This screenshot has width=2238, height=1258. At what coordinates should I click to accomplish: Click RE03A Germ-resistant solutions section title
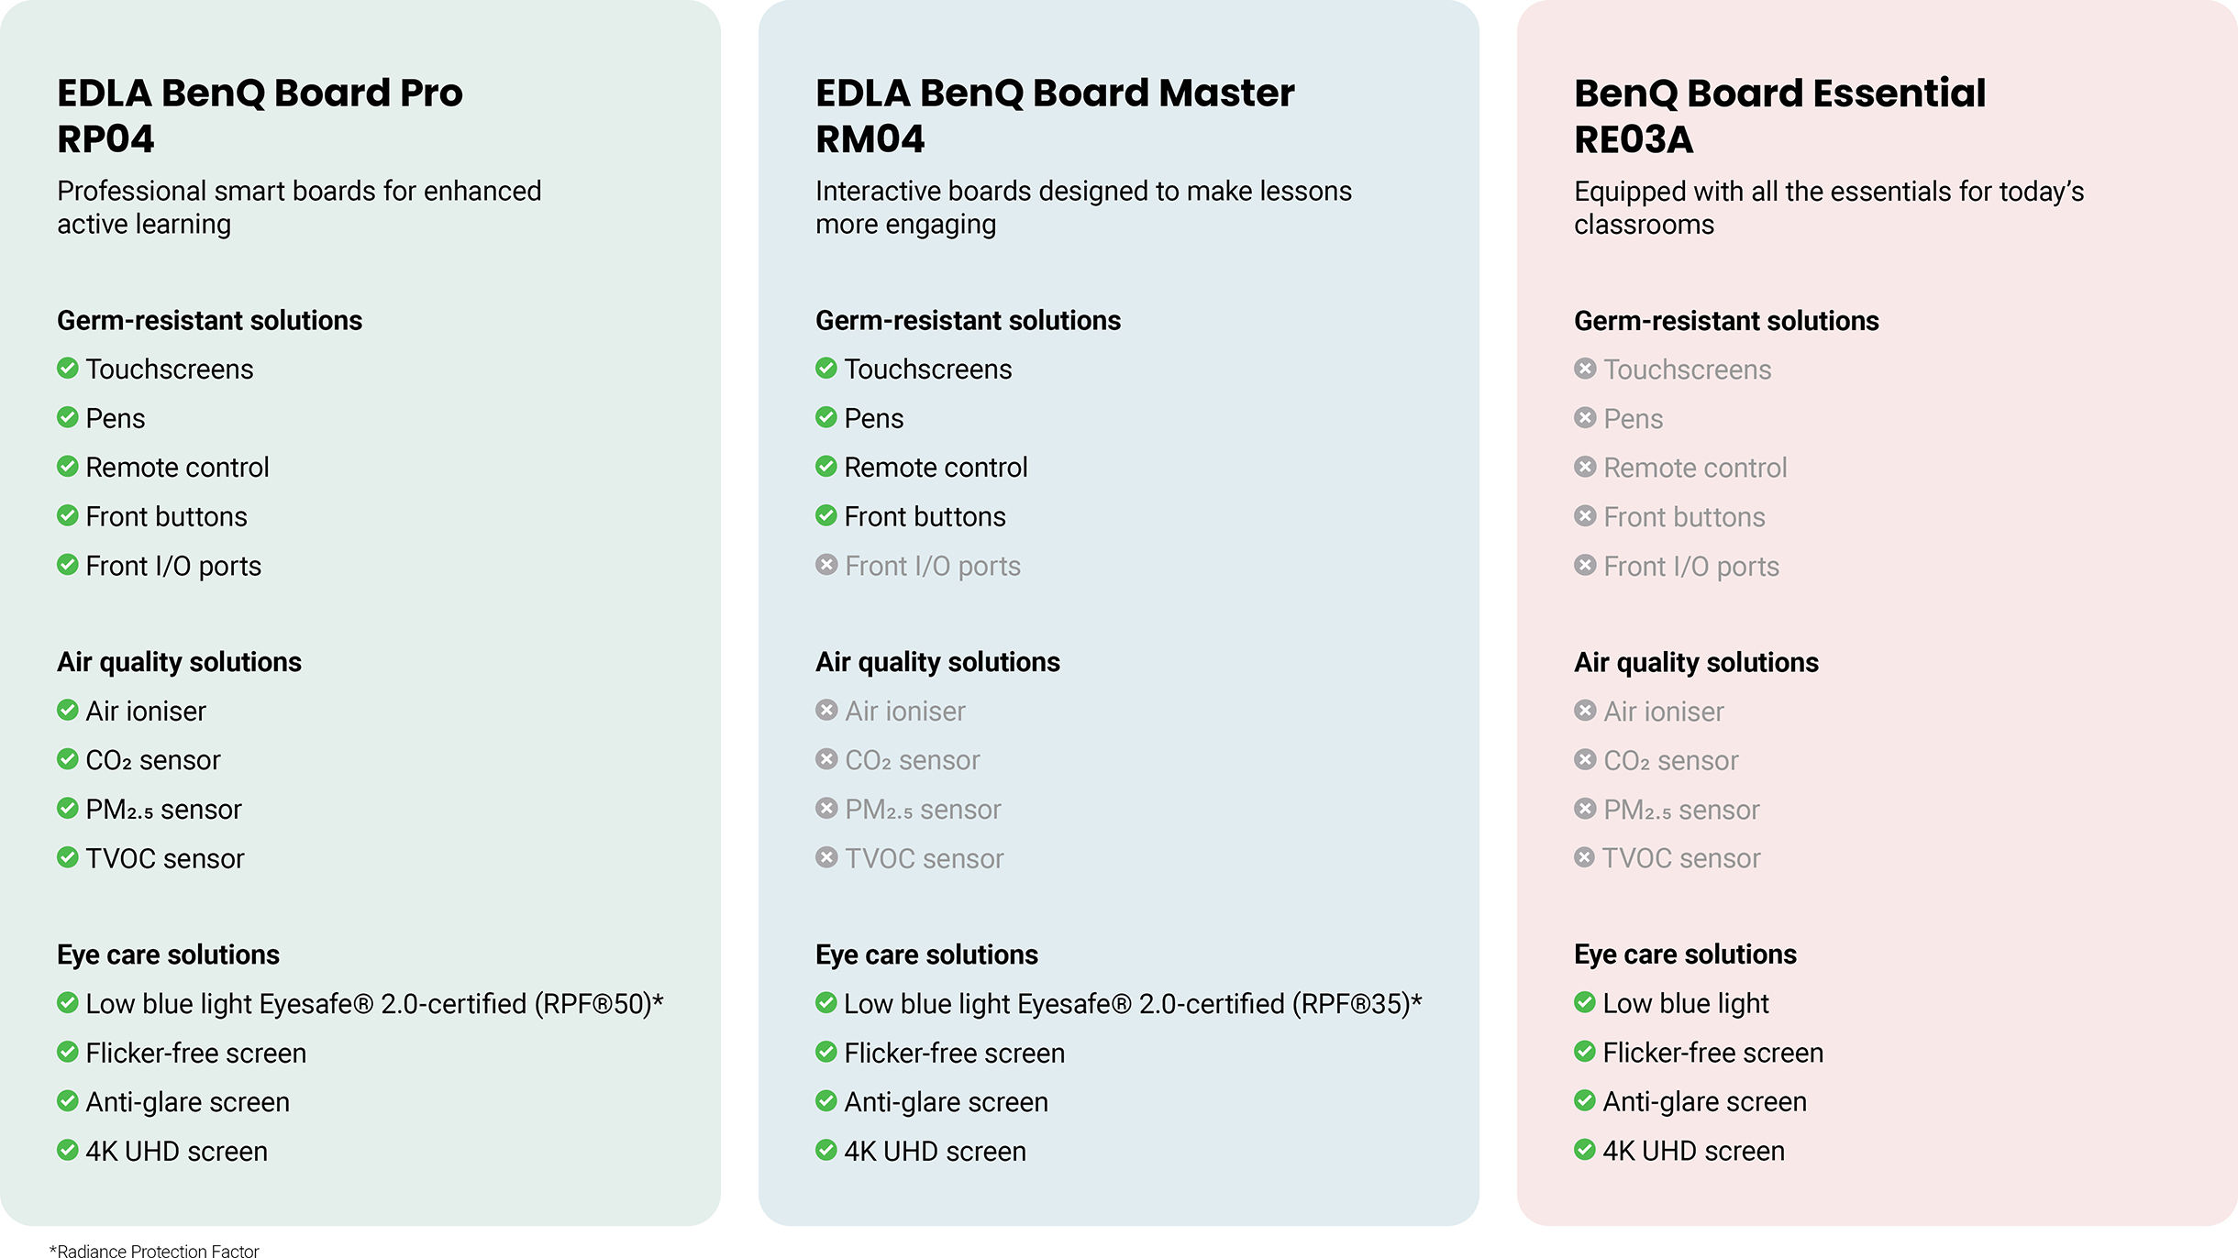(1726, 321)
